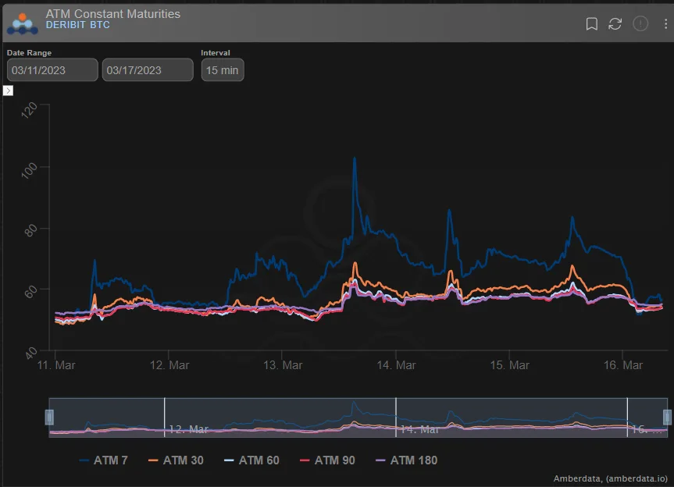Toggle the ATM 7 series in legend
This screenshot has width=674, height=487.
point(104,460)
